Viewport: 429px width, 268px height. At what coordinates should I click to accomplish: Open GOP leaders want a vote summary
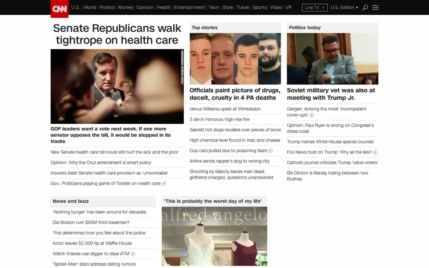pos(110,135)
